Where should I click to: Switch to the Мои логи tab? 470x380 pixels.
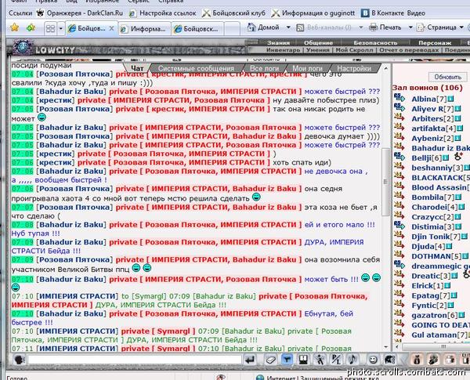[307, 68]
